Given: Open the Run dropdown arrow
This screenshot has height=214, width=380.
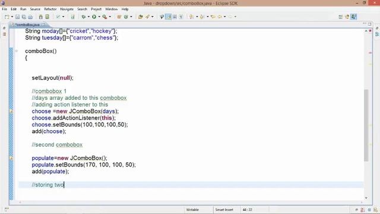Looking at the screenshot, I should click(x=99, y=17).
